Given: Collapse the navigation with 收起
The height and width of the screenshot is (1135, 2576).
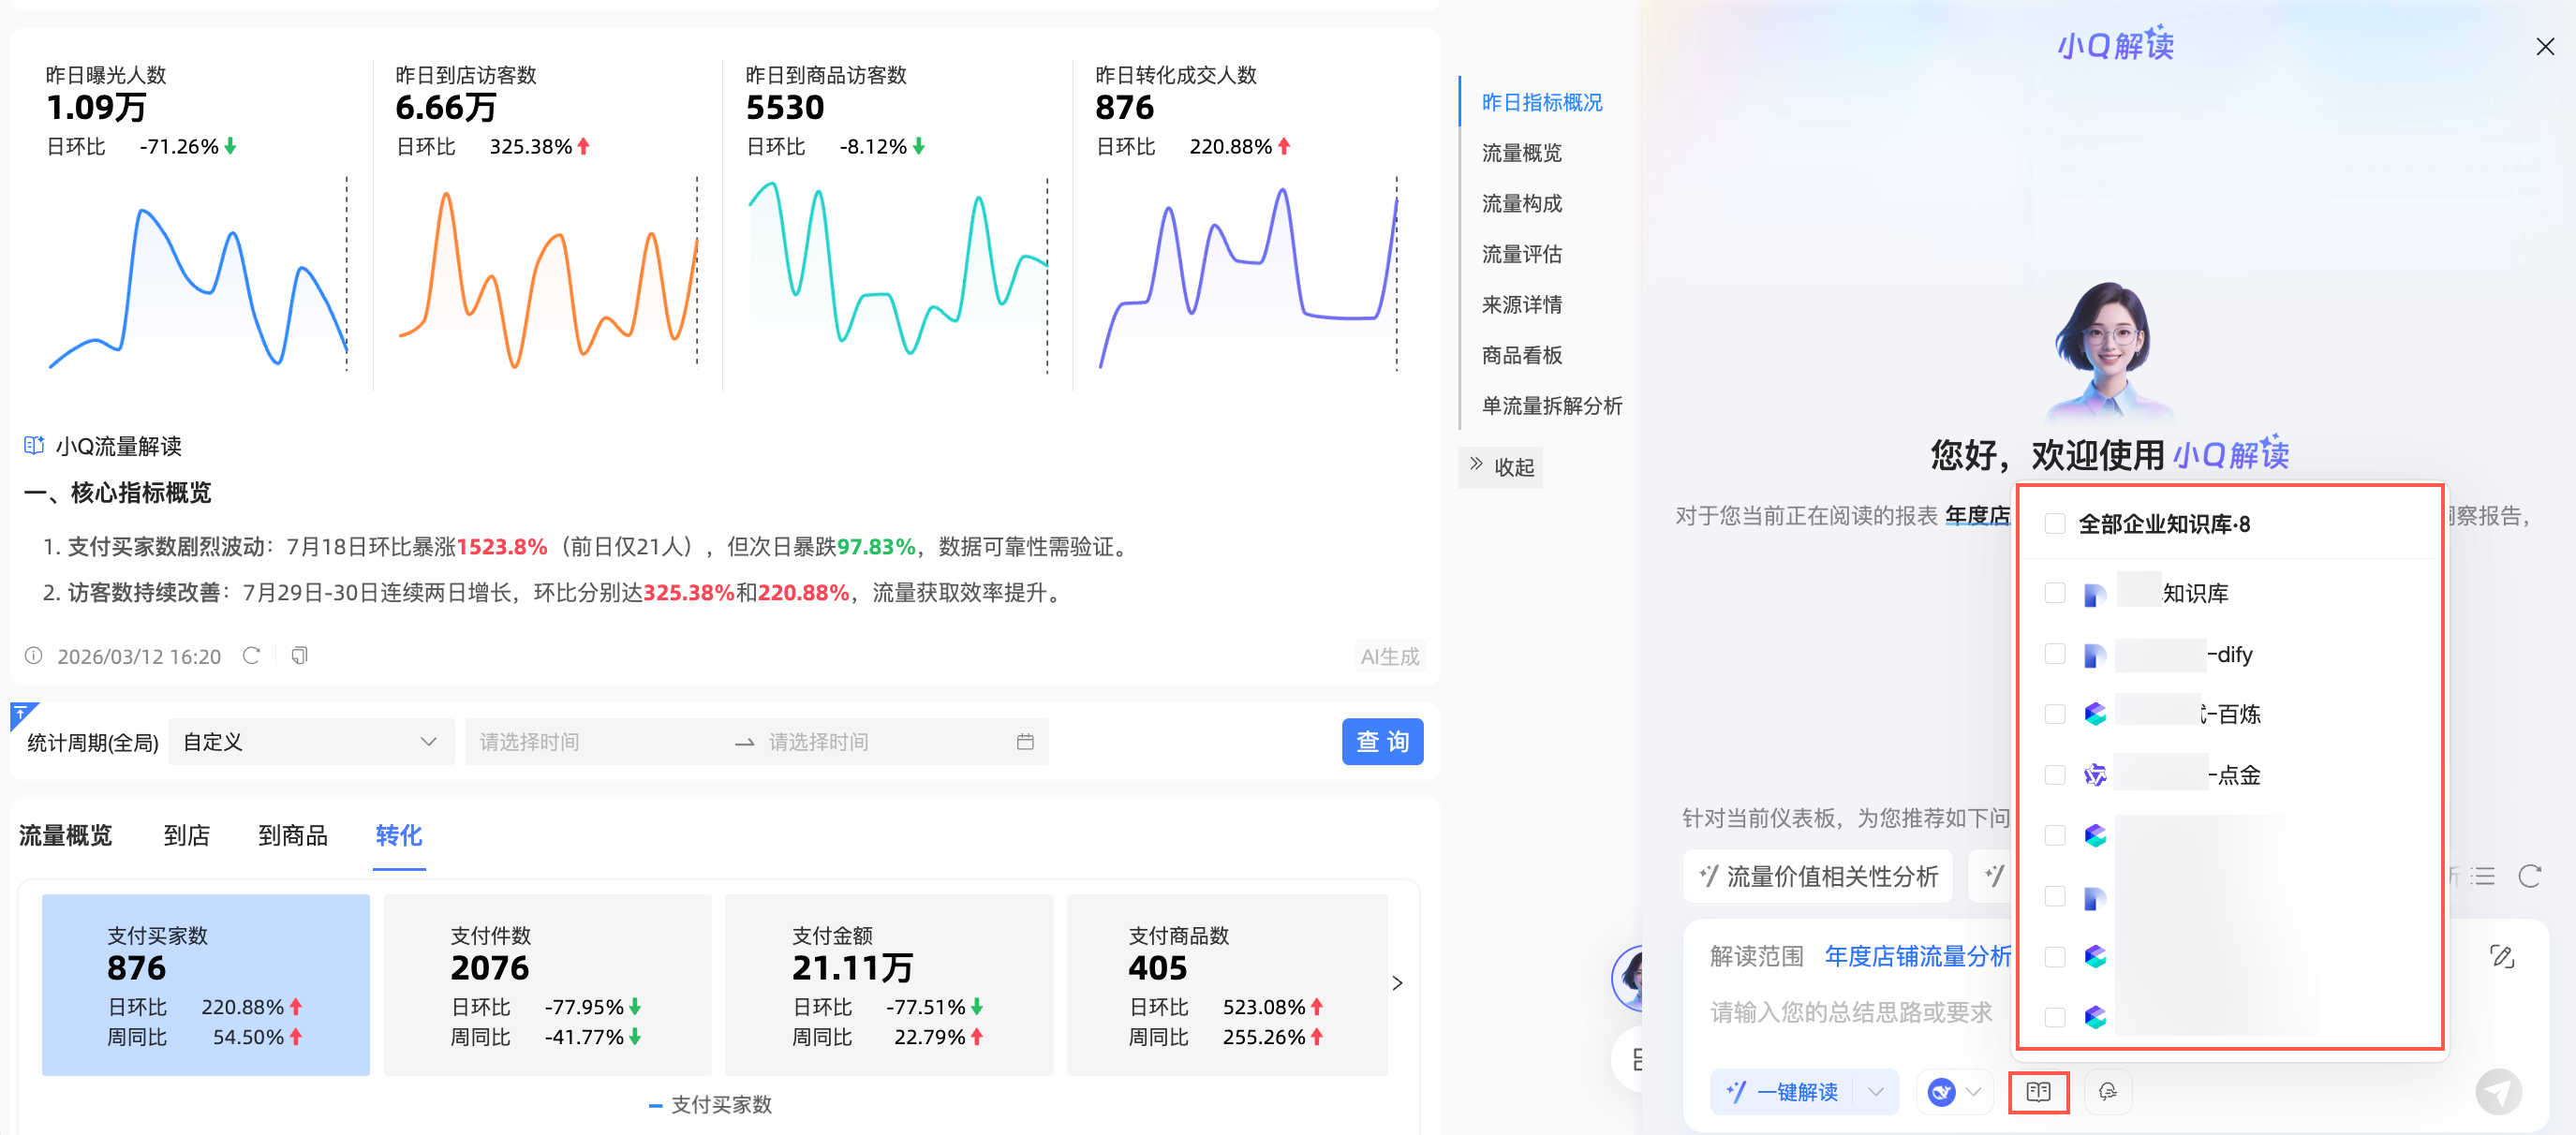Looking at the screenshot, I should click(x=1501, y=467).
